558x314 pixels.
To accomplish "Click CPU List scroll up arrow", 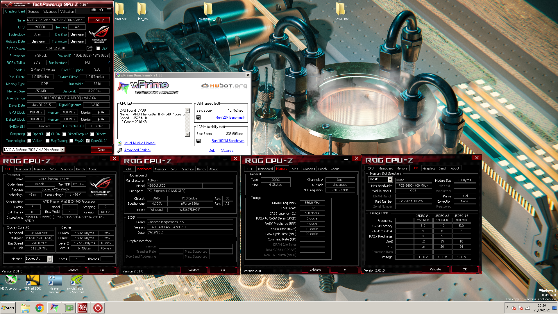I will click(x=187, y=111).
